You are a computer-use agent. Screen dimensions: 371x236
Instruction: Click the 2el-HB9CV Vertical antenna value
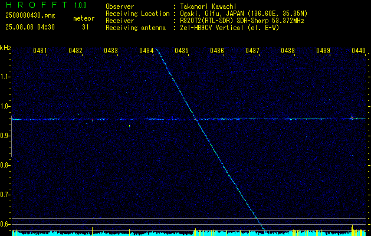pyautogui.click(x=229, y=28)
